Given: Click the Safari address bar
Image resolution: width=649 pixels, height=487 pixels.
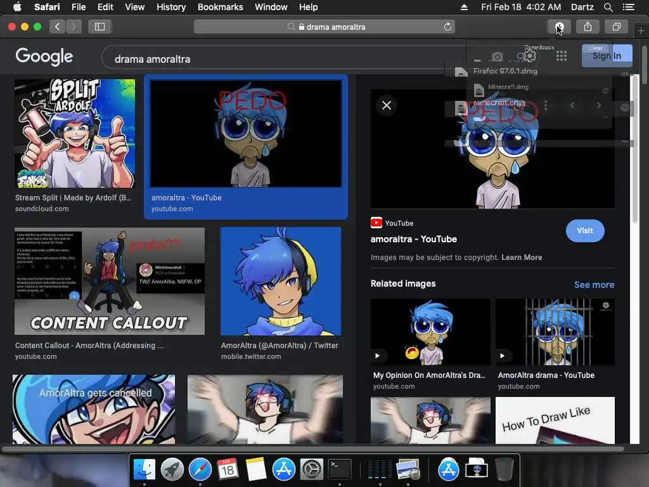Looking at the screenshot, I should point(324,27).
